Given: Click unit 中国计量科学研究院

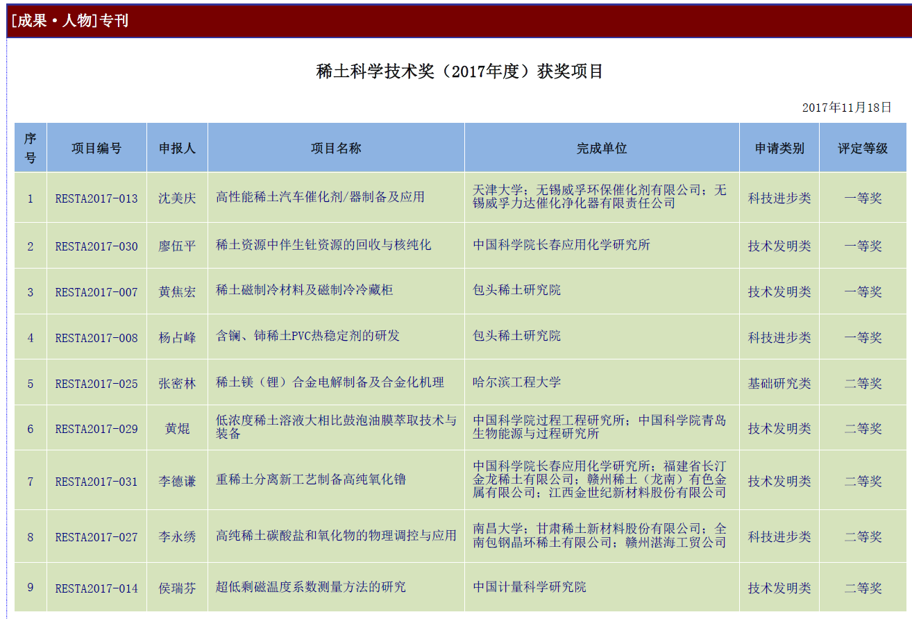Looking at the screenshot, I should click(x=530, y=587).
